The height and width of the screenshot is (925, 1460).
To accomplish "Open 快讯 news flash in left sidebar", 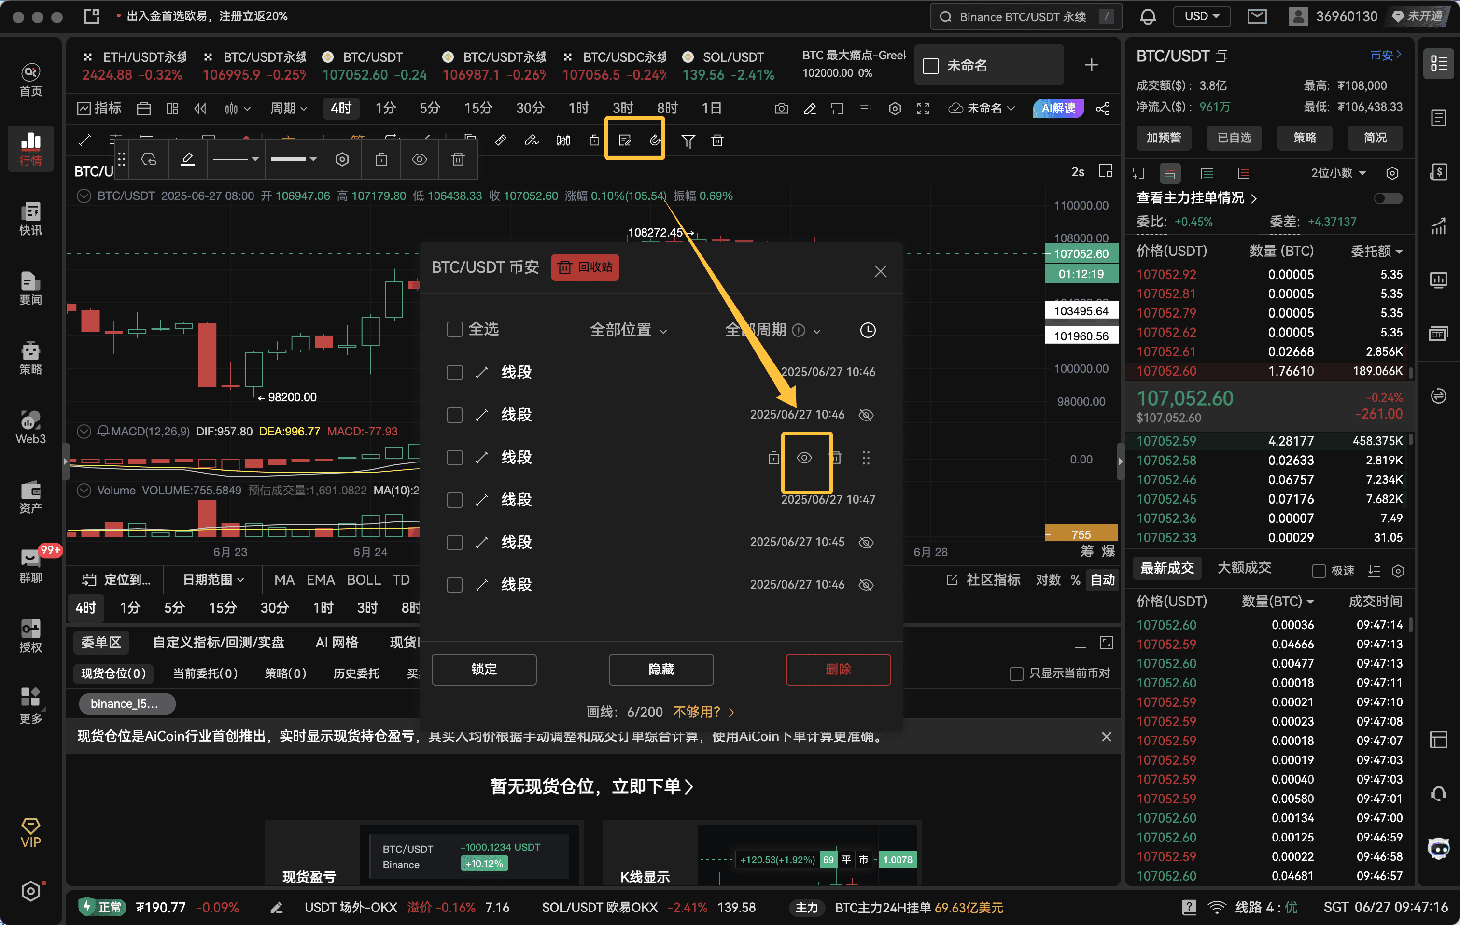I will (30, 219).
